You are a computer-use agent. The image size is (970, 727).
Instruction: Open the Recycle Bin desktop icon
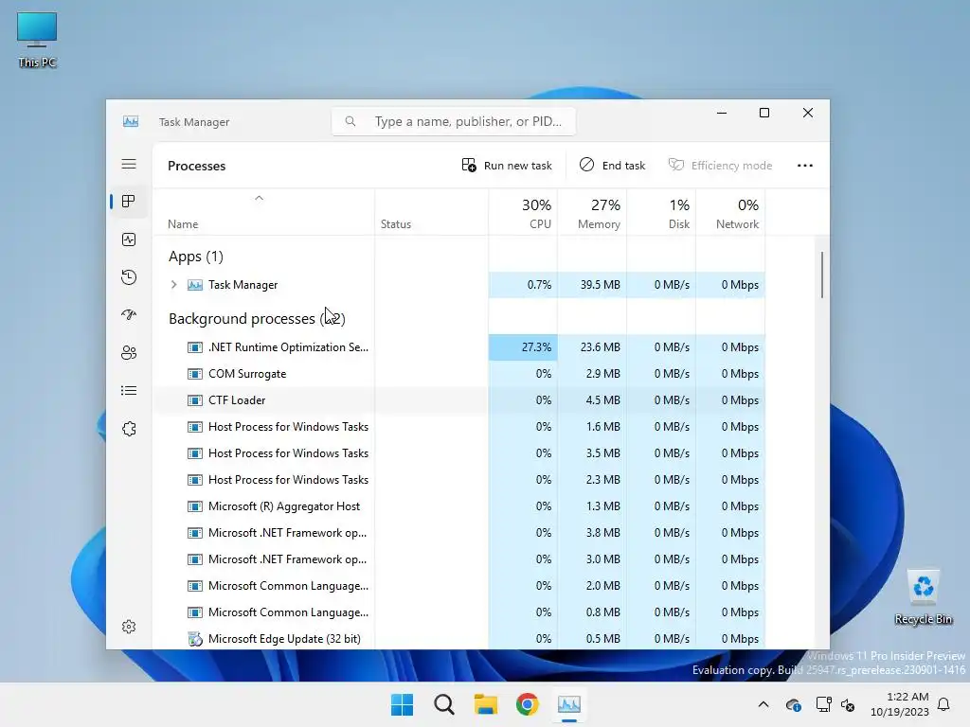pos(923,596)
